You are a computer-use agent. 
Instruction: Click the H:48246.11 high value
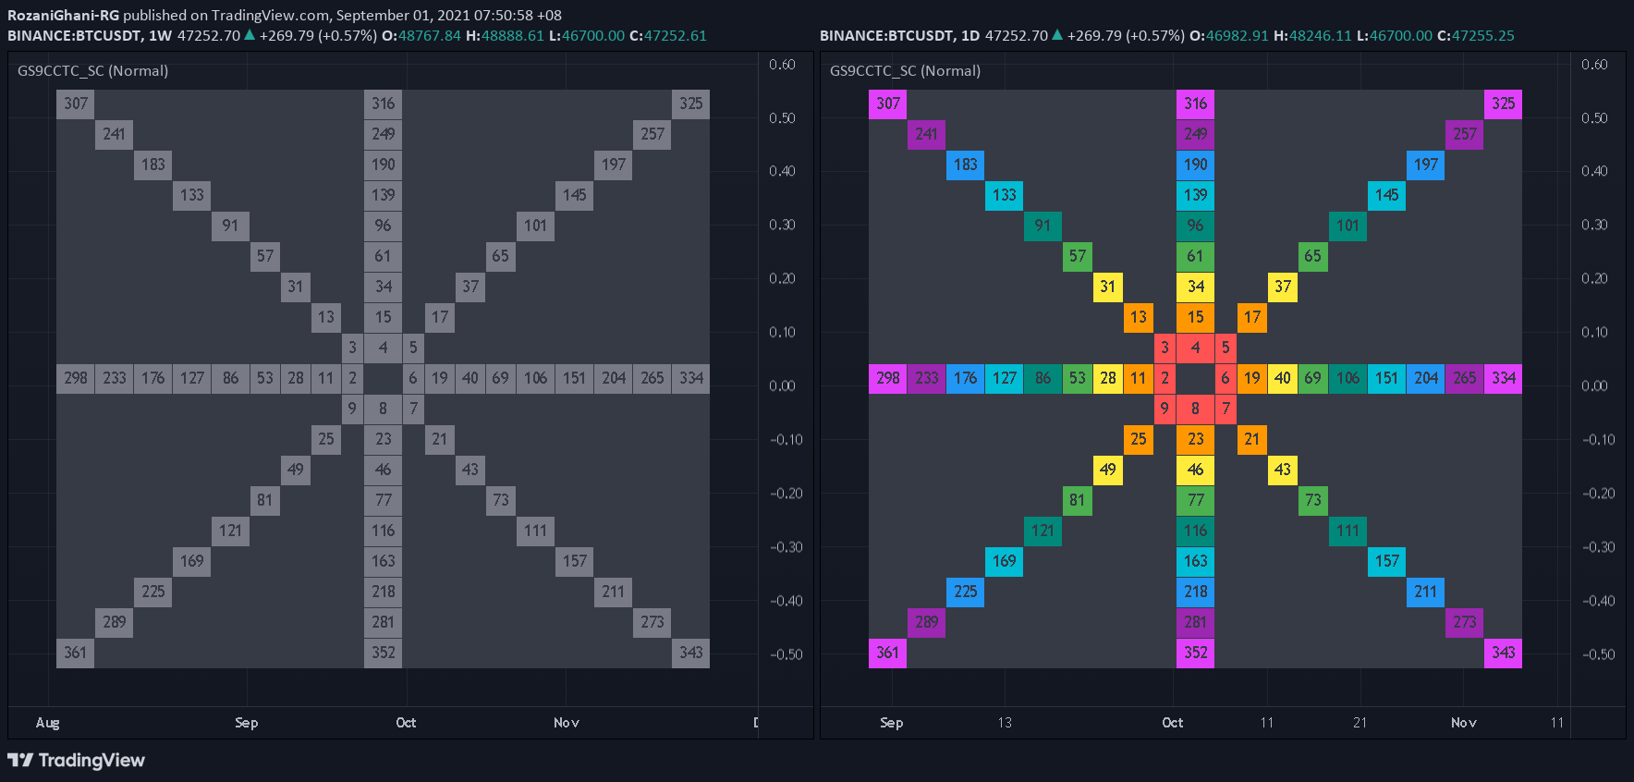click(x=1312, y=35)
